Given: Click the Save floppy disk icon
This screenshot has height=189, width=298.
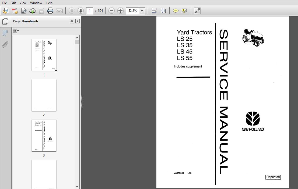Looking at the screenshot, I should [x=41, y=11].
